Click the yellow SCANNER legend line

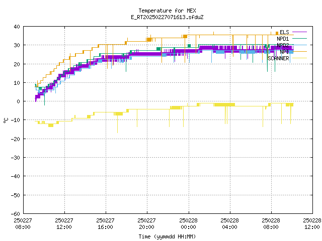click(x=299, y=58)
